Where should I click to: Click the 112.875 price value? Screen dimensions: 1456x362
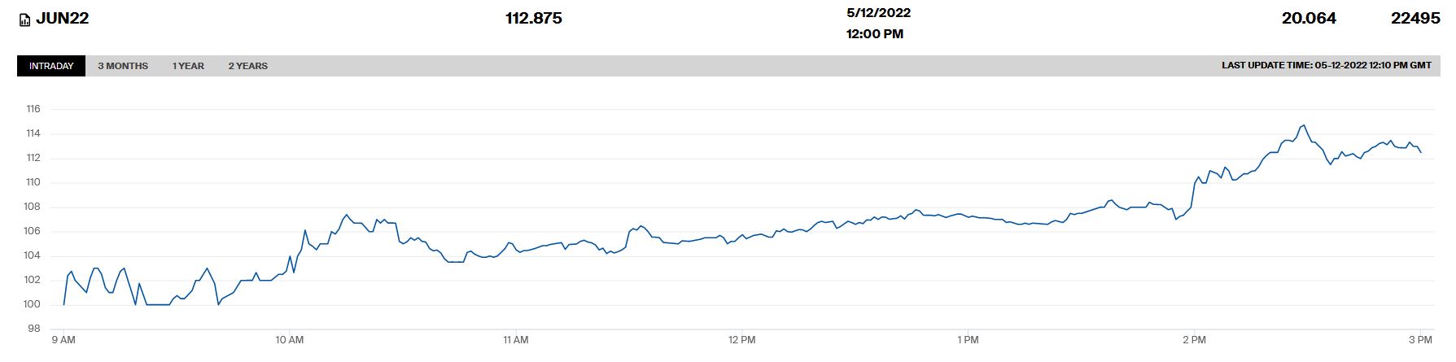pos(533,18)
